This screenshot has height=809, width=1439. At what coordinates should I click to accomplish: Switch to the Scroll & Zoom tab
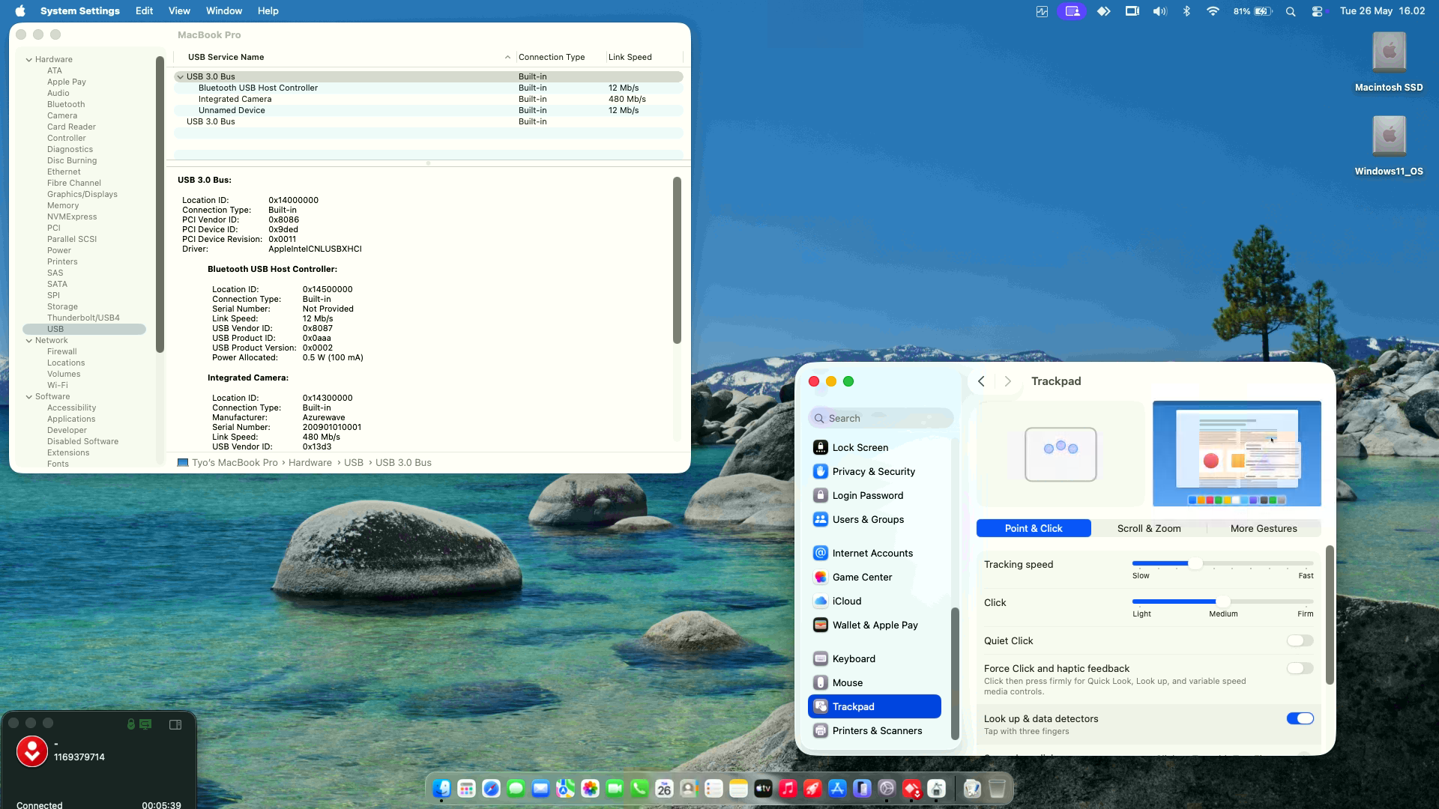(1148, 528)
